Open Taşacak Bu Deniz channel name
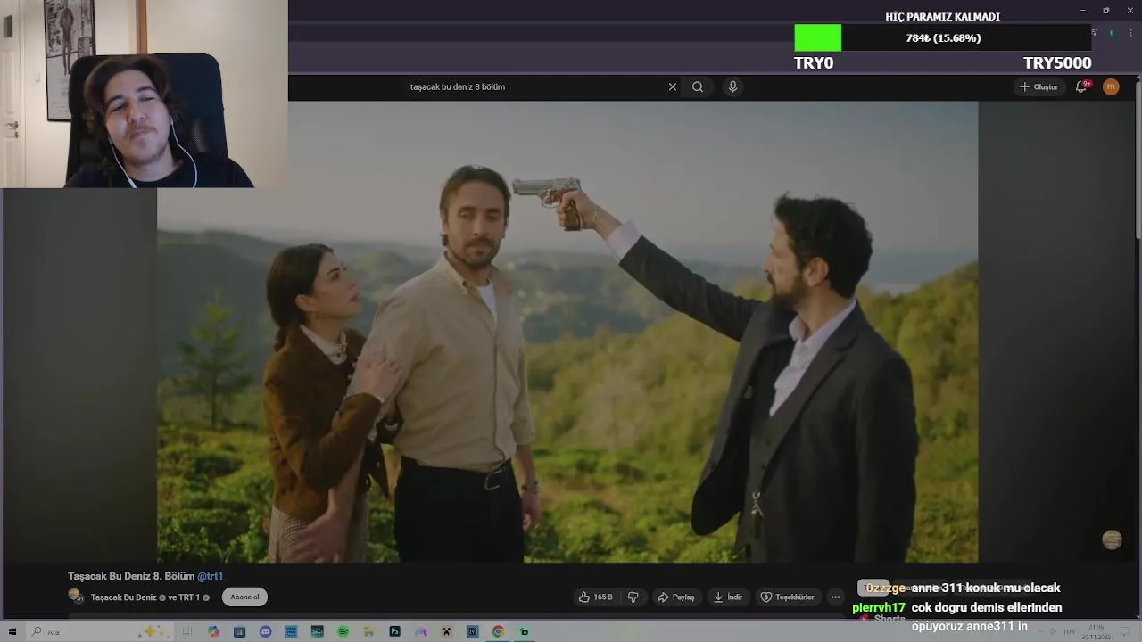 (124, 597)
